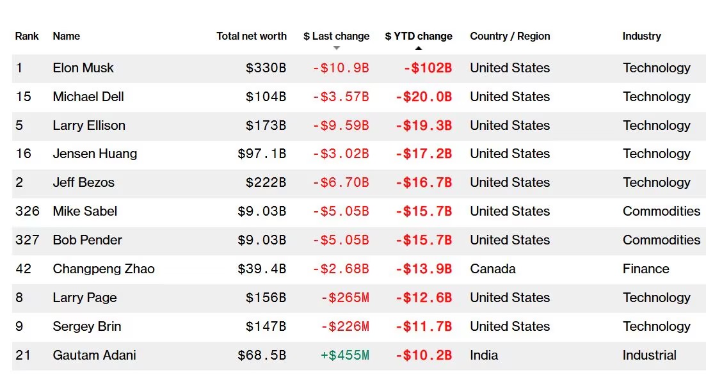Open Mike Sabel's profile
706x375 pixels.
click(85, 211)
